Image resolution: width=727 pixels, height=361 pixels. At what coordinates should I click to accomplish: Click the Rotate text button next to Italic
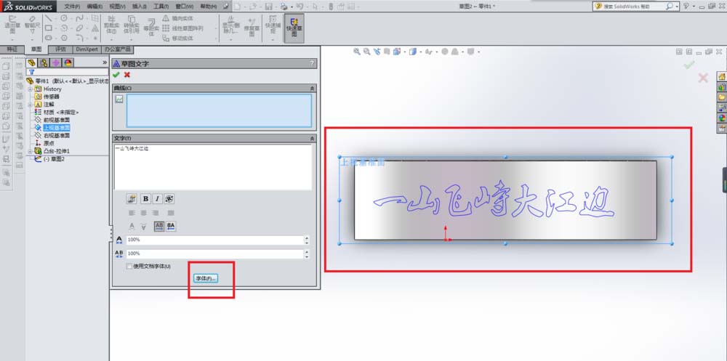point(169,199)
